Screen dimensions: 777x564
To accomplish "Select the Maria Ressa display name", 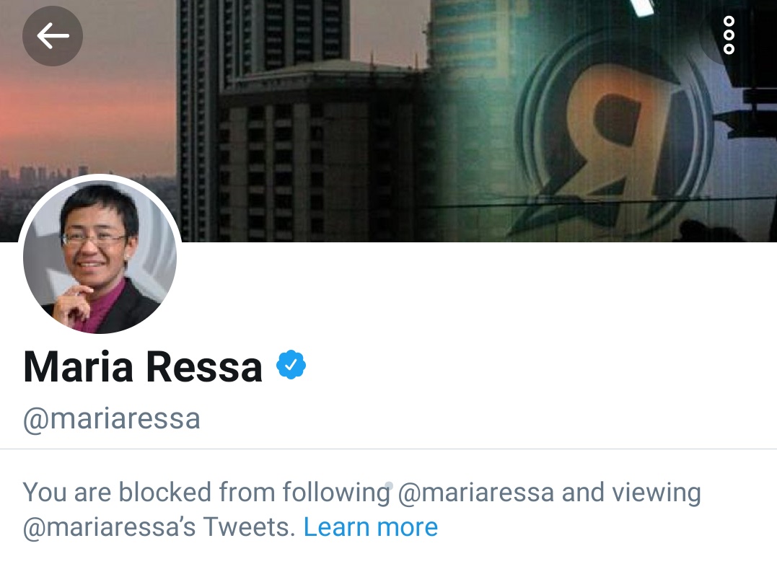I will coord(143,367).
